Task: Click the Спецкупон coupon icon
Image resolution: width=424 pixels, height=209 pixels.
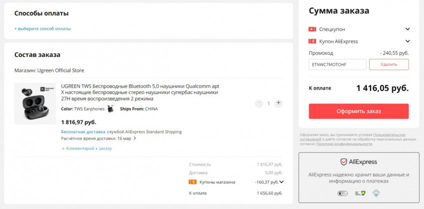Action: pyautogui.click(x=312, y=29)
